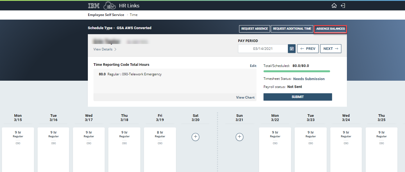
Task: Click the pay period date field showing 03/14/2021
Action: (x=263, y=48)
